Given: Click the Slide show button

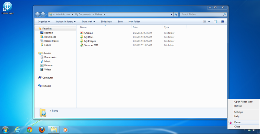Looking at the screenshot, I should click(106, 22).
